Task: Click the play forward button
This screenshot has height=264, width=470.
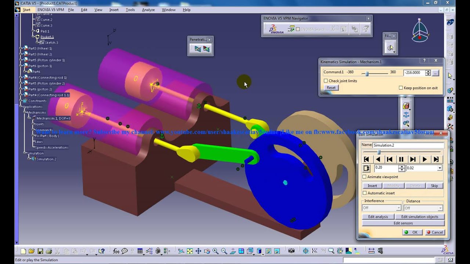Action: pyautogui.click(x=424, y=159)
